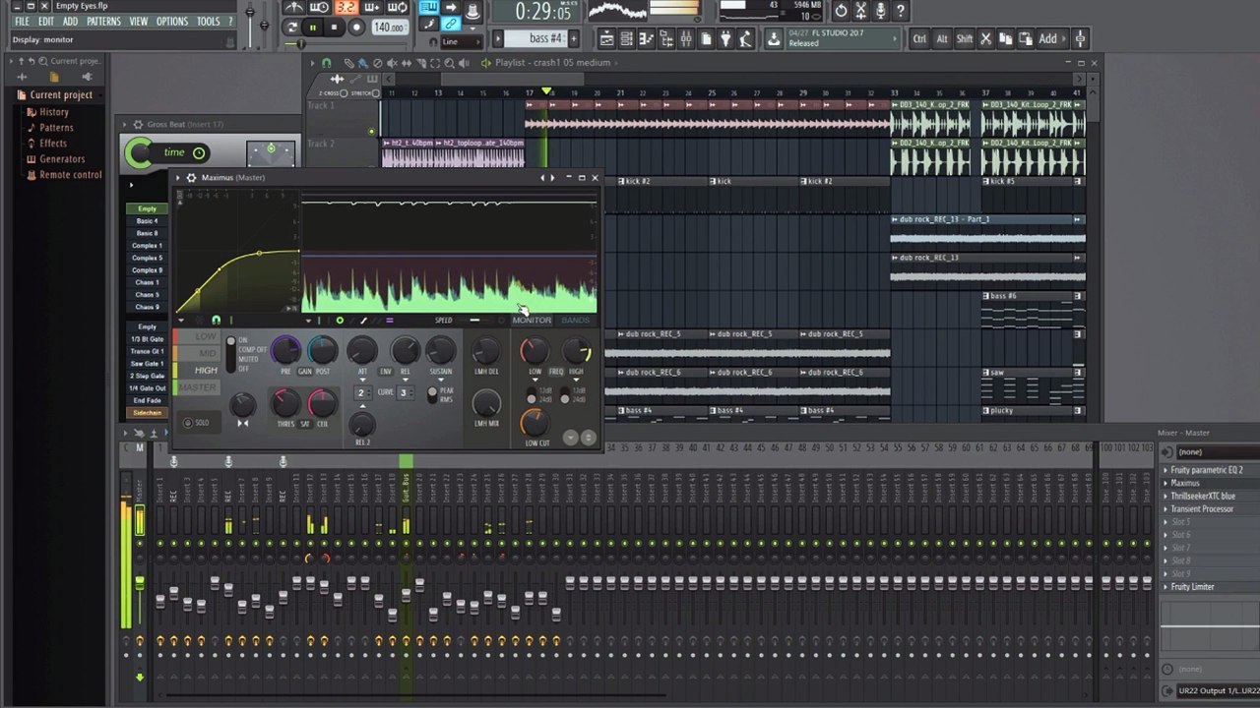Open the PATTERNS menu
1260x708 pixels.
click(103, 22)
